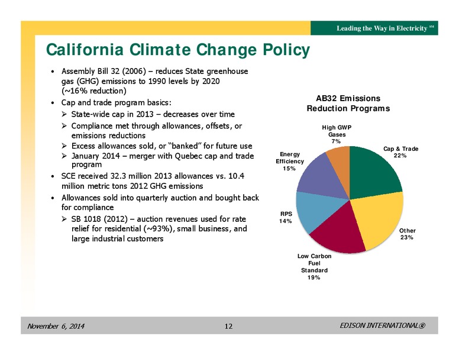This screenshot has height=355, width=459.
Task: Click the 'RPS 14%' label
Action: (x=286, y=218)
